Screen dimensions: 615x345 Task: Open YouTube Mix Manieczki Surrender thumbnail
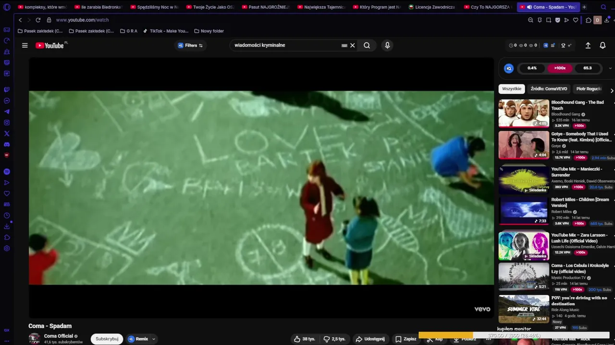tap(524, 179)
